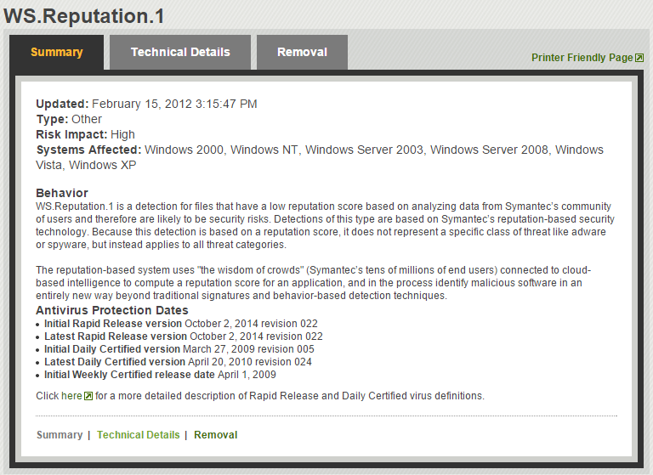Click the 'Risk Impact: High' line
This screenshot has width=653, height=475.
(x=85, y=134)
